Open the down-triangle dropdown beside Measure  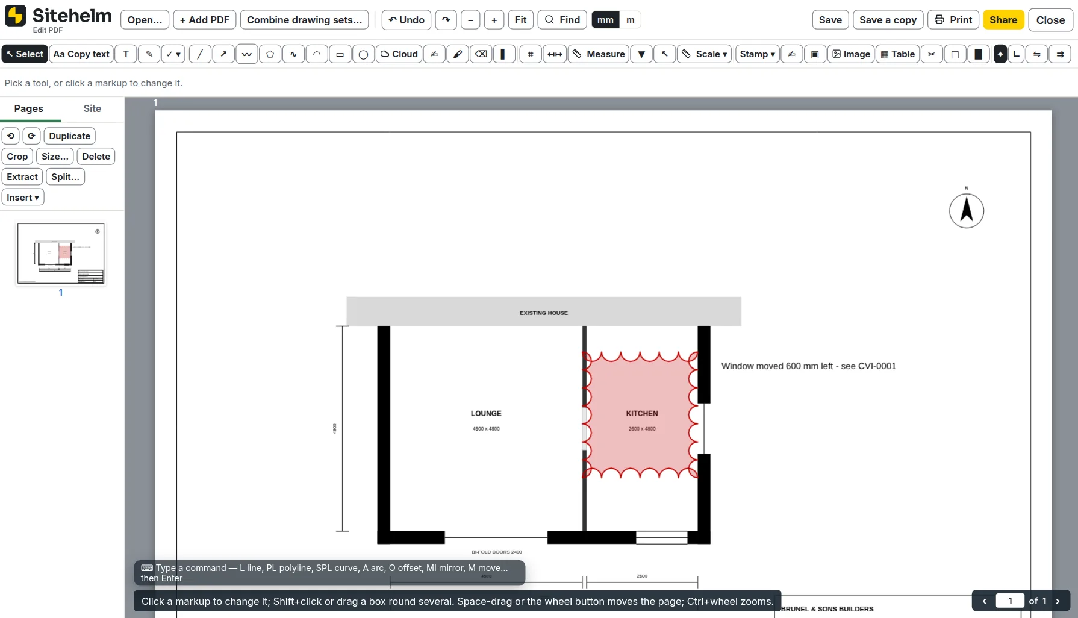[641, 54]
